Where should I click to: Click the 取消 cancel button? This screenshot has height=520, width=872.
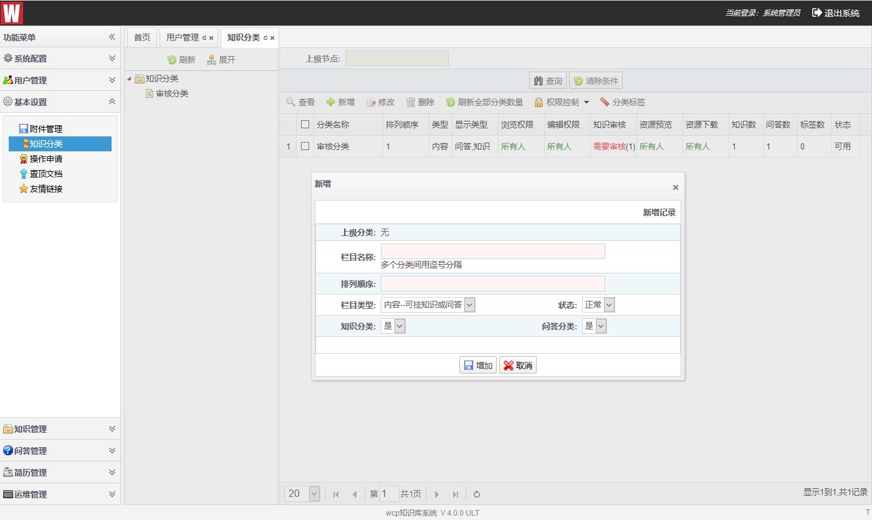tap(518, 366)
